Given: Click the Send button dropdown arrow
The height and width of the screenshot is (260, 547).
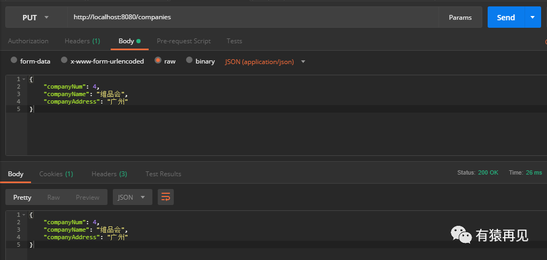Looking at the screenshot, I should [533, 18].
